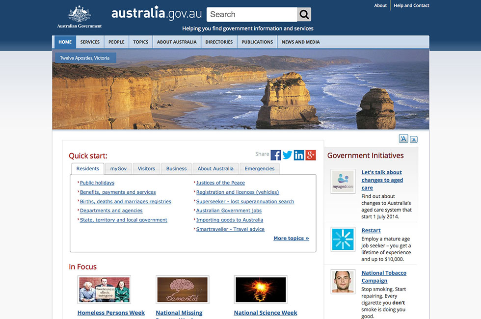Open the SERVICES menu

90,42
